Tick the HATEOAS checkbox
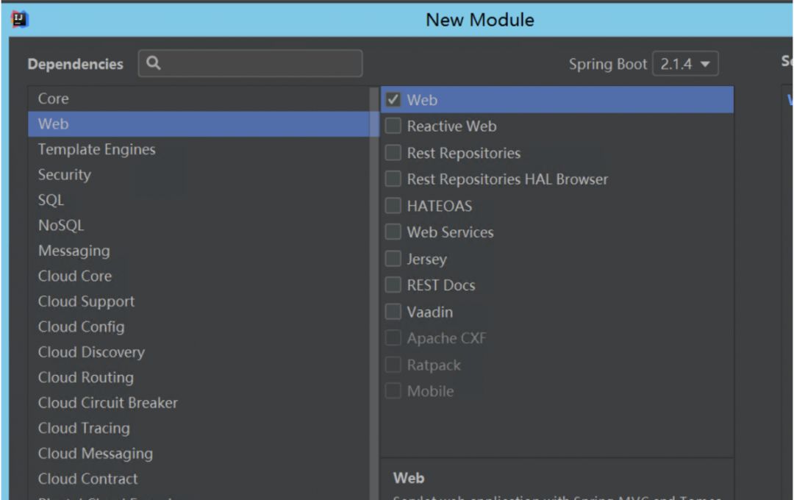 point(393,206)
